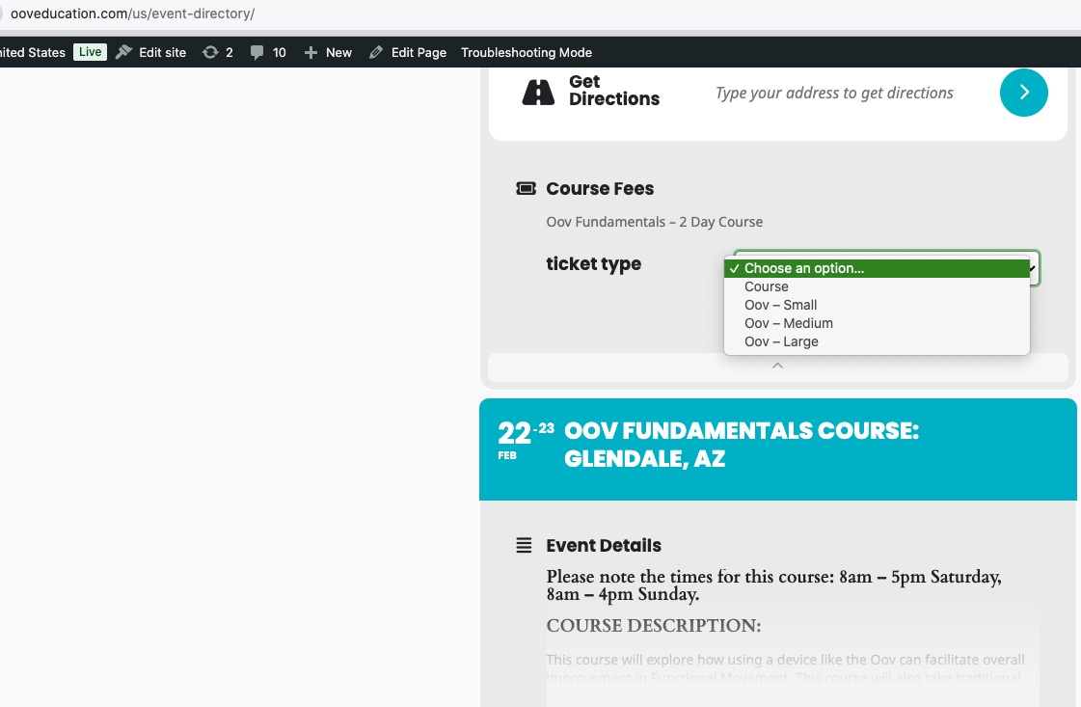Click the ticket icon beside Course Fees

(x=526, y=188)
